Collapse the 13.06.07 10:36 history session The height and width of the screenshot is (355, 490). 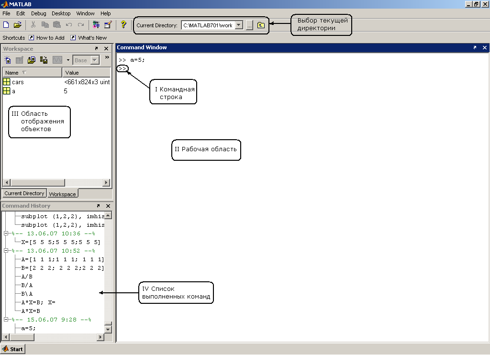6,233
